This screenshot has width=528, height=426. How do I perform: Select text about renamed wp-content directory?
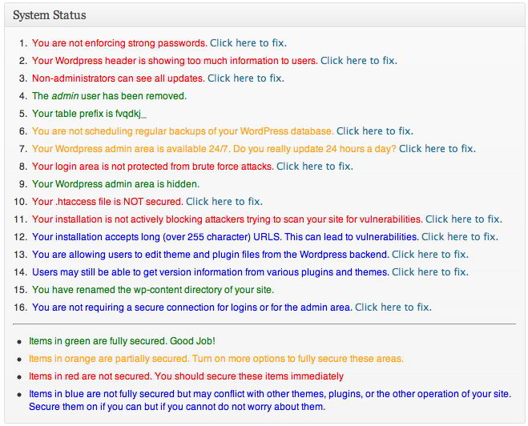coord(153,290)
